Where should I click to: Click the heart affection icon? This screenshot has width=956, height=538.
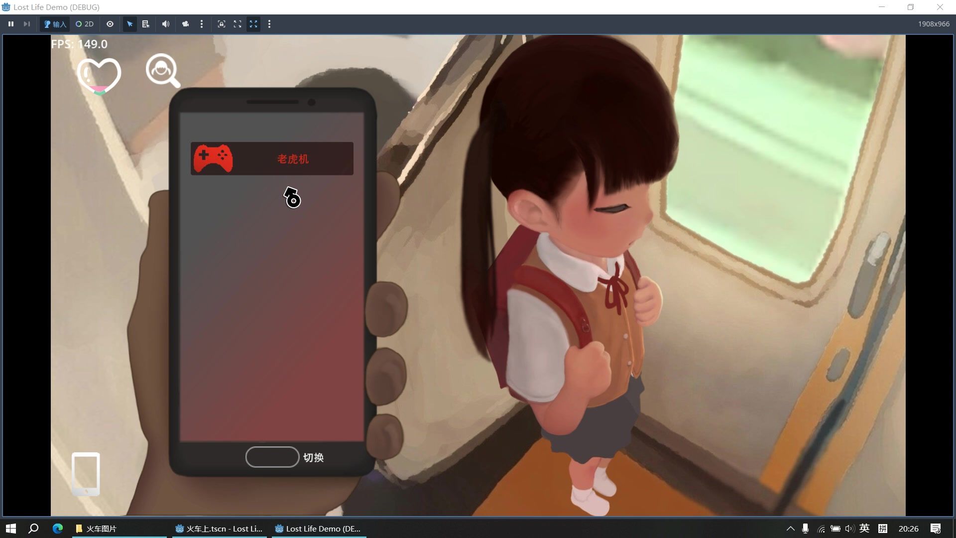[99, 76]
